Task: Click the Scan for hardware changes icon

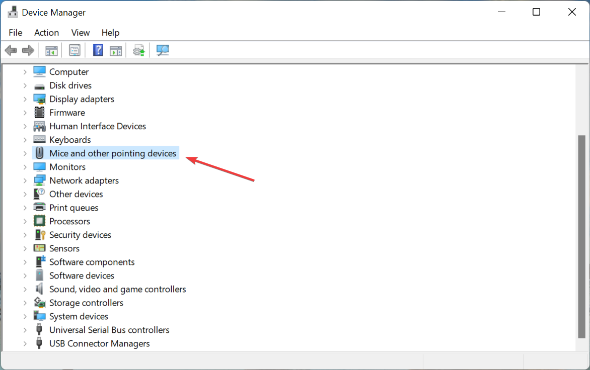Action: (x=163, y=50)
